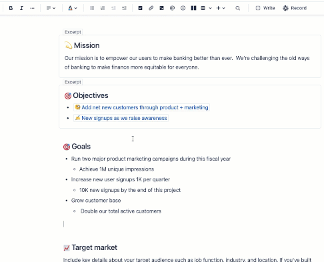Image resolution: width=324 pixels, height=262 pixels.
Task: Open more formatting options ellipsis
Action: click(32, 8)
